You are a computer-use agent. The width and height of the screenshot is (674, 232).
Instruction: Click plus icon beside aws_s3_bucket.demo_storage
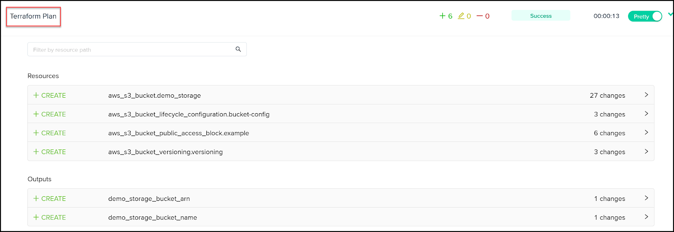pyautogui.click(x=36, y=95)
